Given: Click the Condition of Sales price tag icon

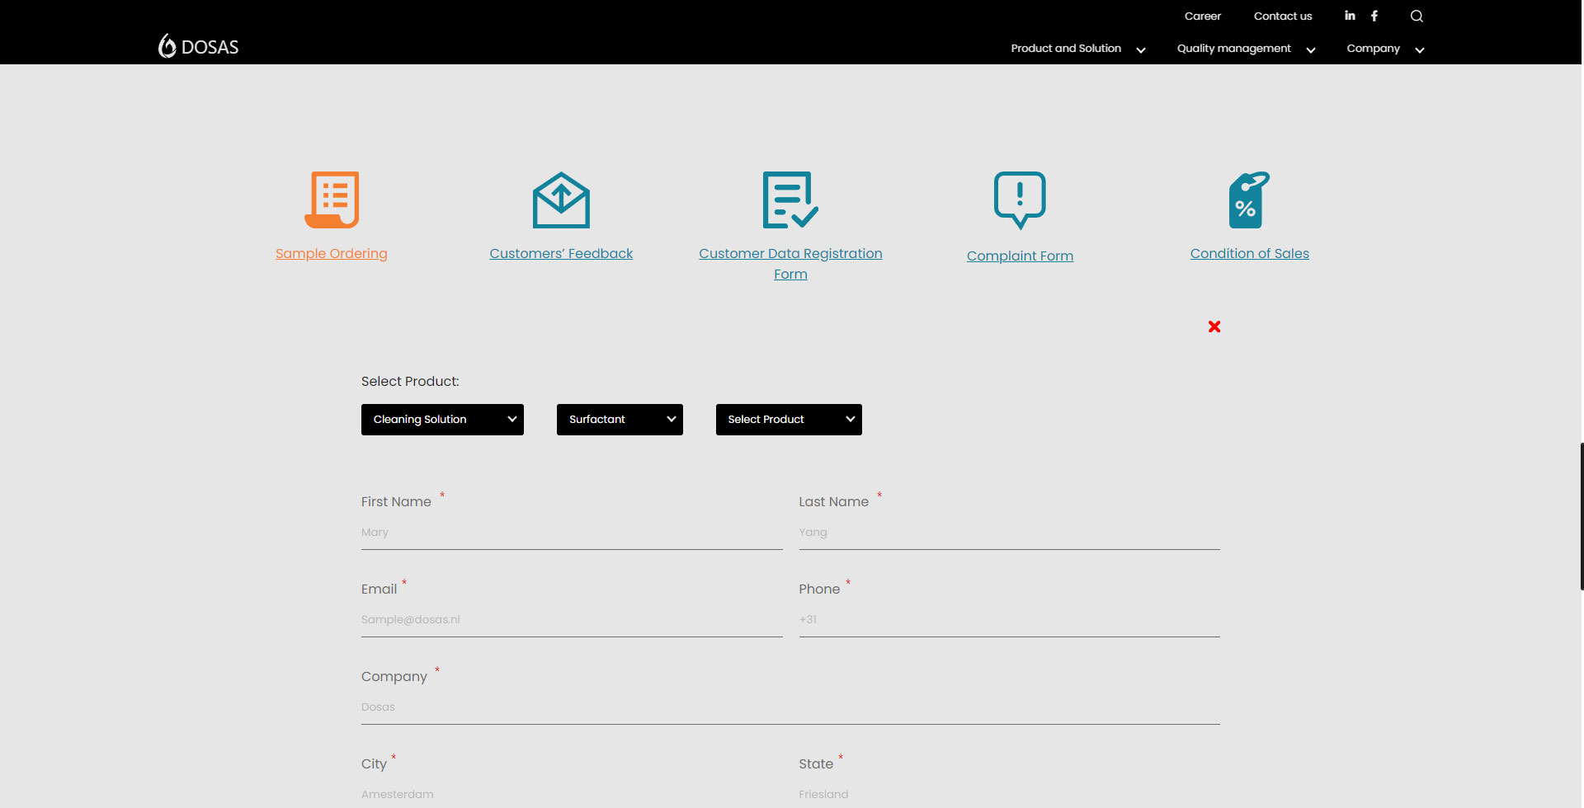Looking at the screenshot, I should pos(1249,200).
